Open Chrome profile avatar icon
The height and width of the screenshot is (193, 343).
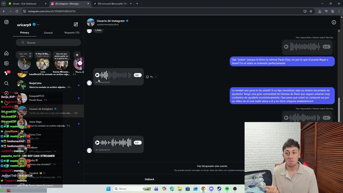(x=333, y=11)
